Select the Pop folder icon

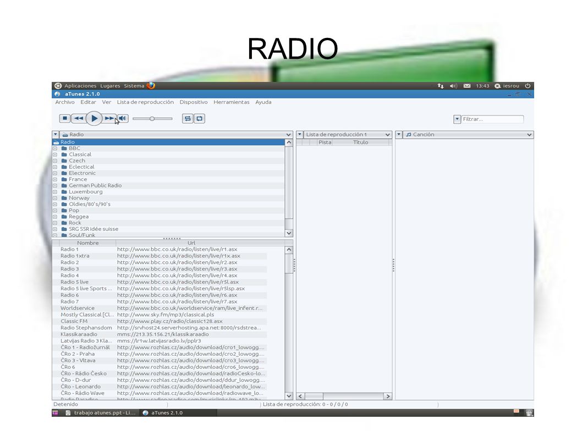[64, 211]
